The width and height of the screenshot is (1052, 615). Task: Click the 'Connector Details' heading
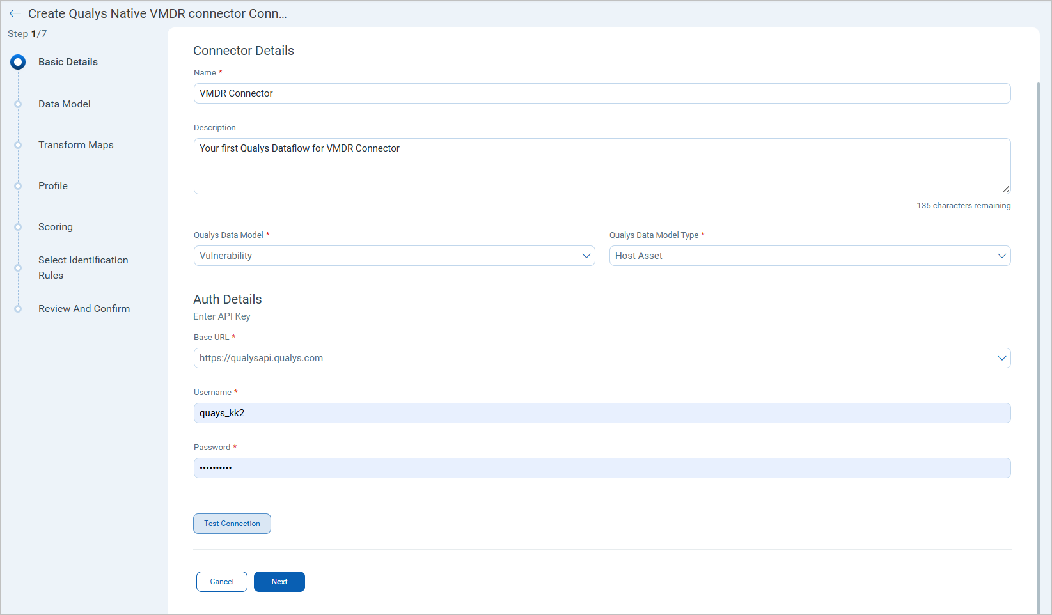244,51
